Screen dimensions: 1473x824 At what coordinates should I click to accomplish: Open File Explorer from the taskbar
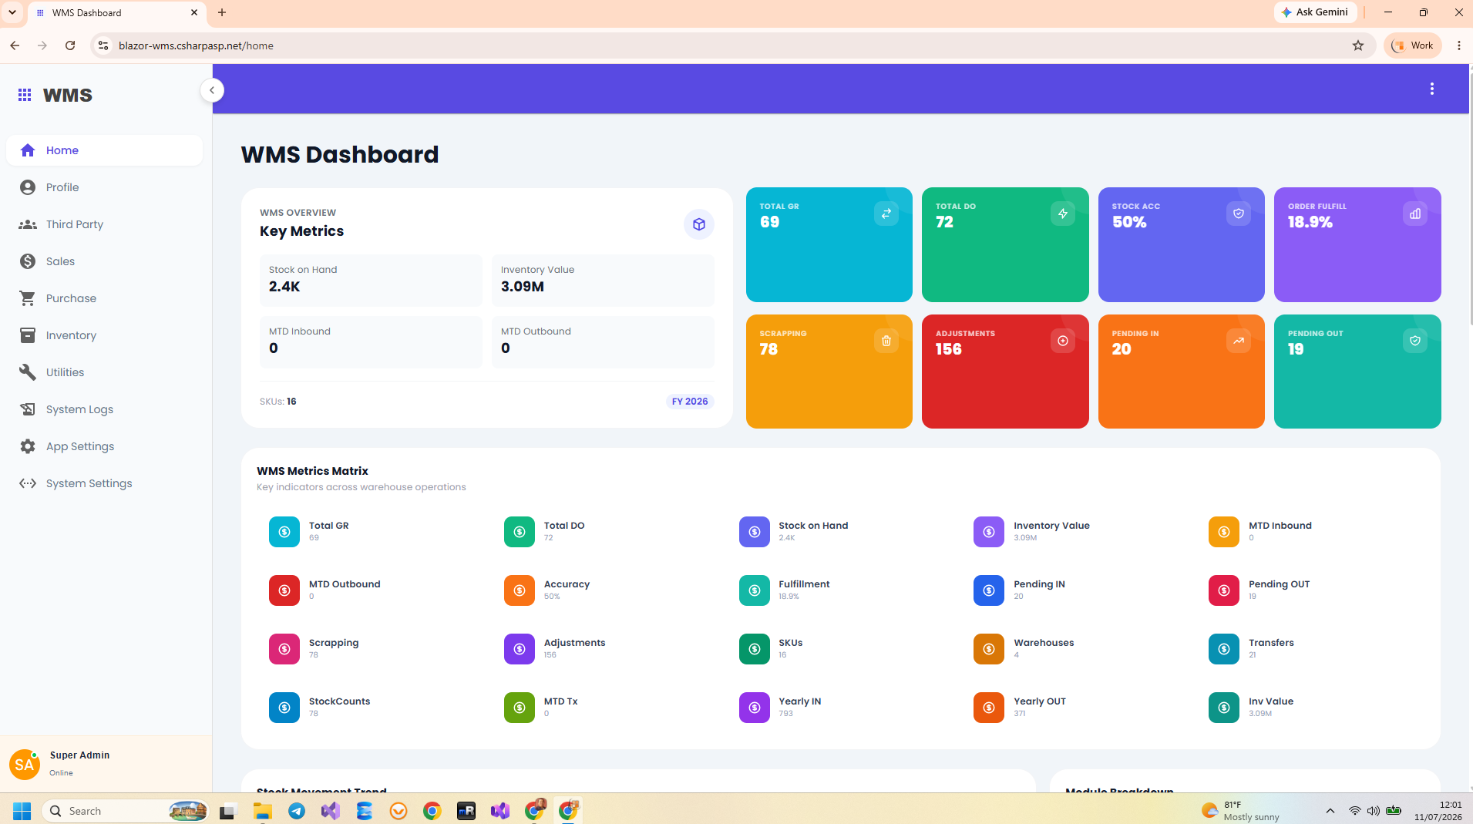263,811
